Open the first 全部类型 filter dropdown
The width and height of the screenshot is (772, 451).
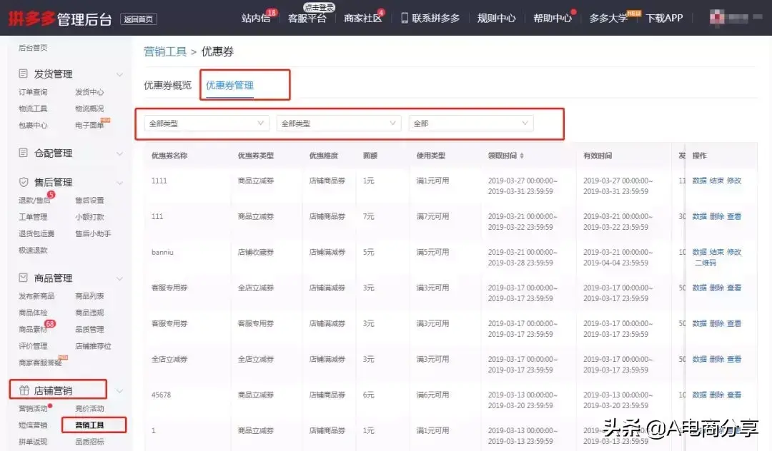pos(207,123)
